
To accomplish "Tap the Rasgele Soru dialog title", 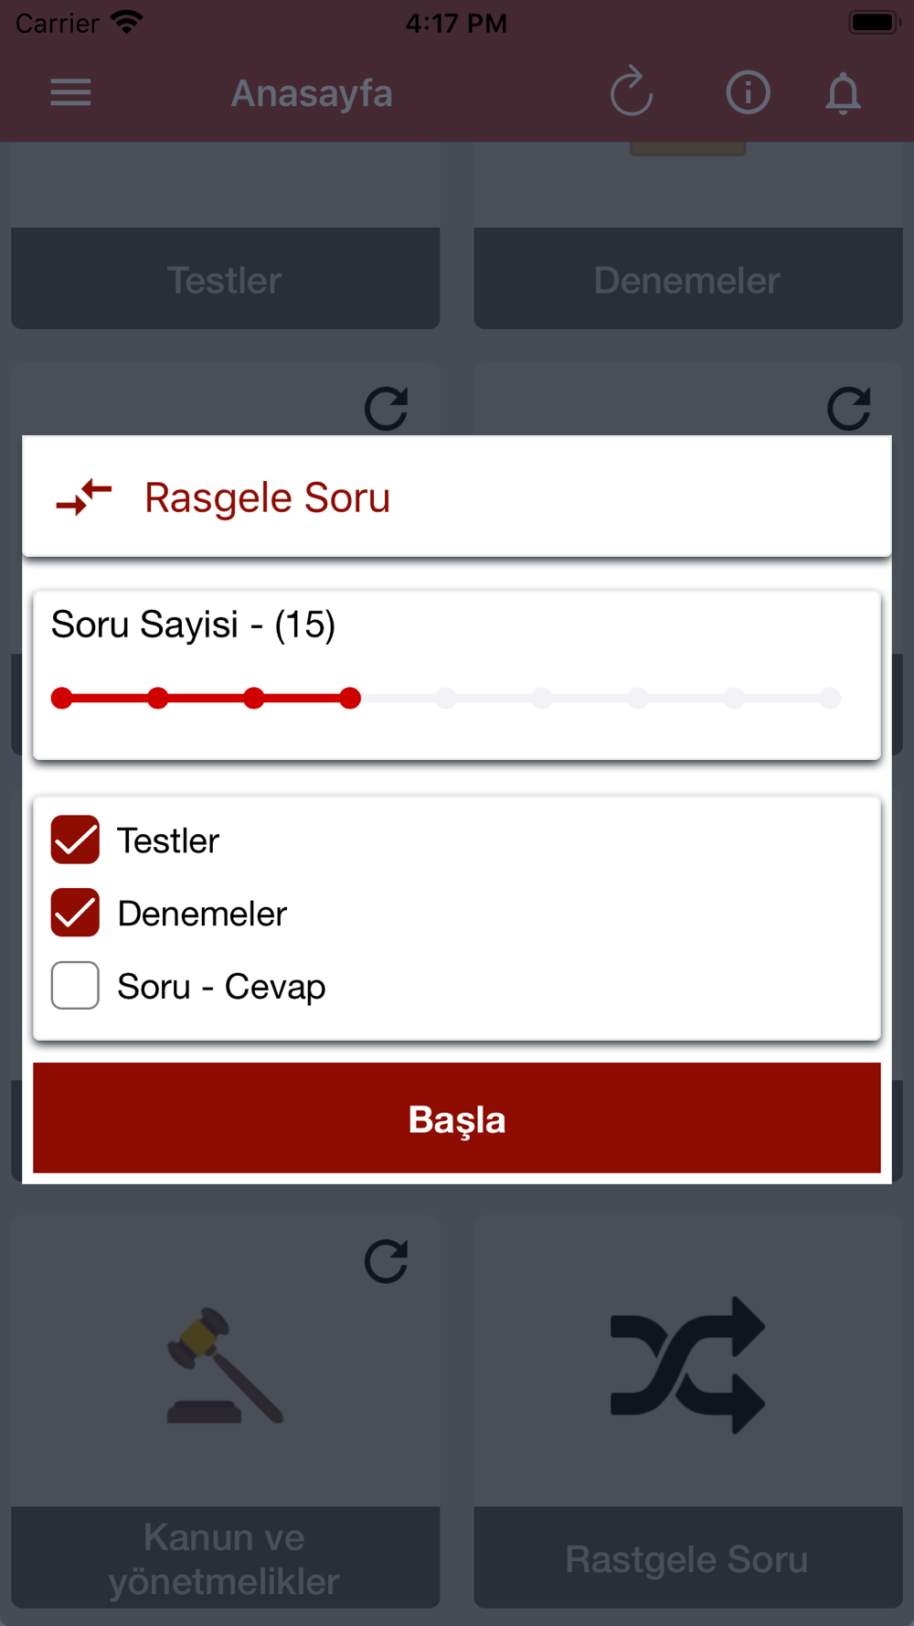I will coord(268,498).
